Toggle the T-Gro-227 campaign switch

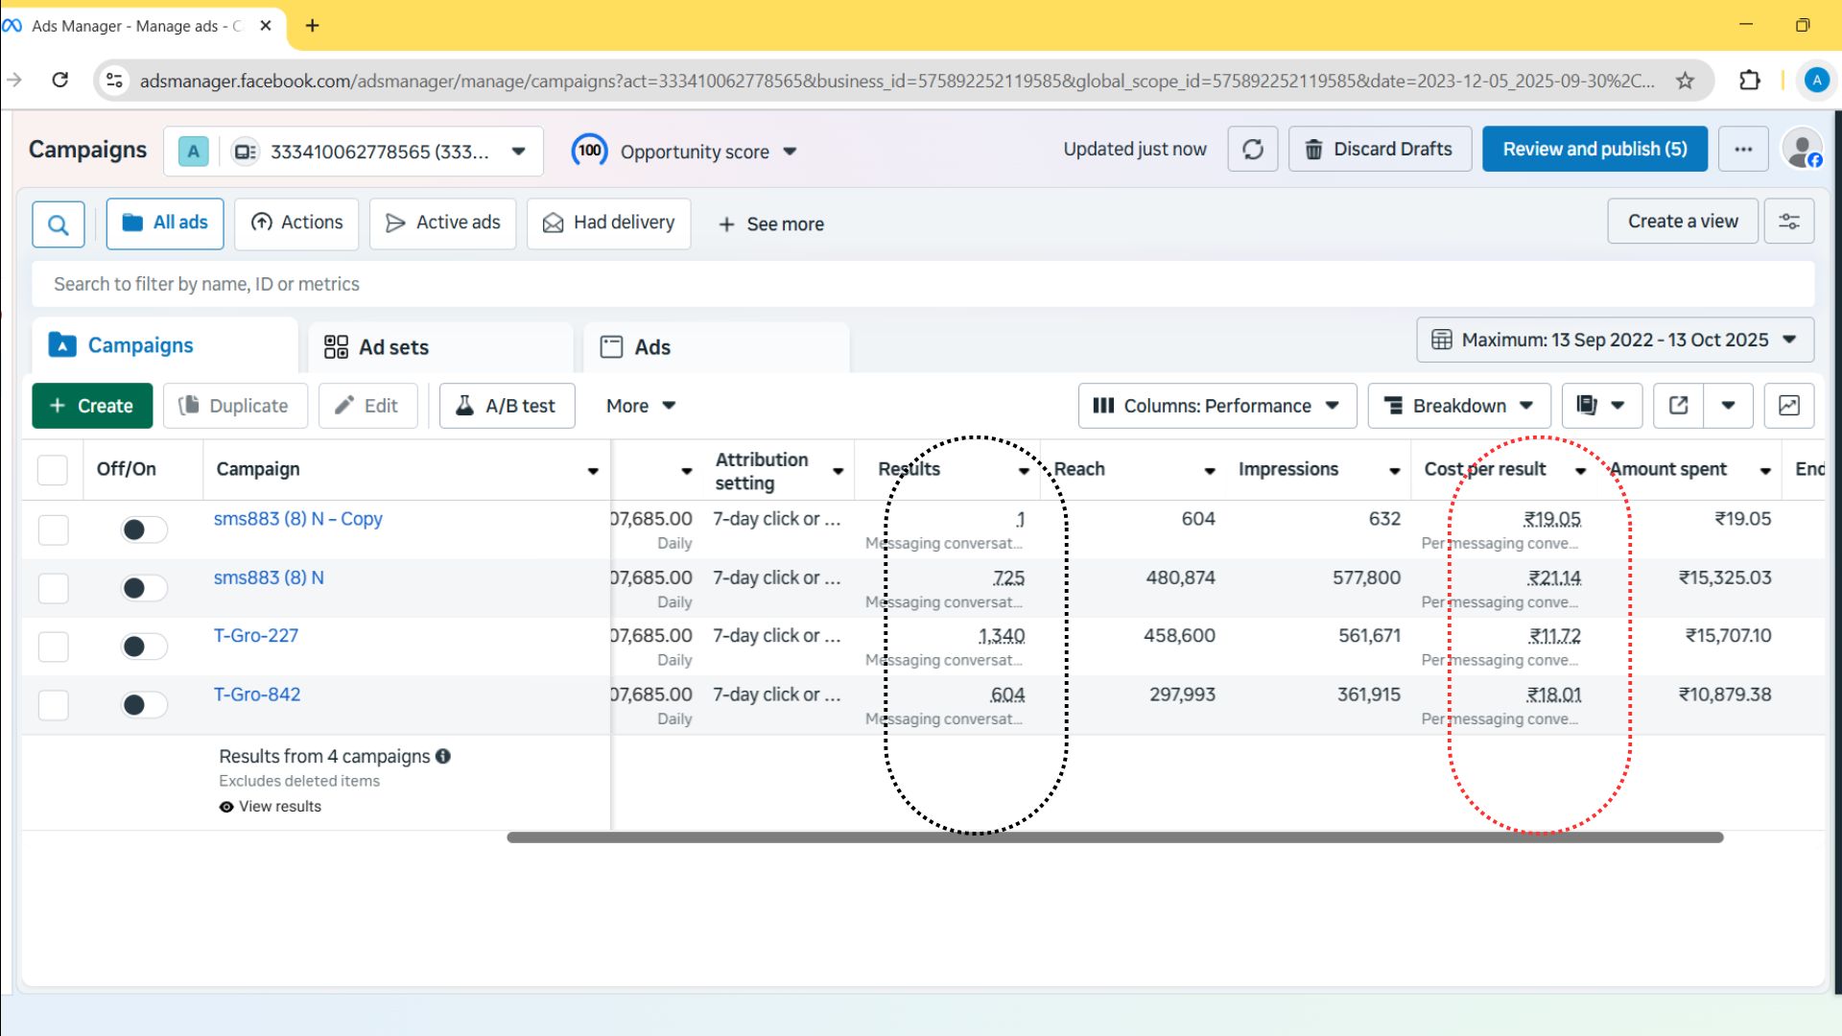coord(144,647)
